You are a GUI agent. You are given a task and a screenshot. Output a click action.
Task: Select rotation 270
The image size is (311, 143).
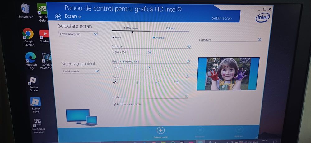click(x=176, y=82)
